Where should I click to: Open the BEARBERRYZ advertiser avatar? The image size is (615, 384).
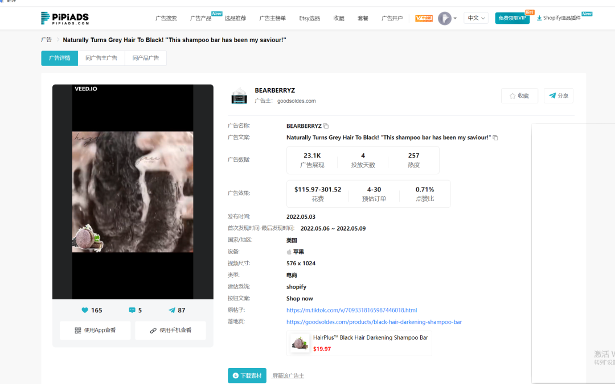click(239, 95)
